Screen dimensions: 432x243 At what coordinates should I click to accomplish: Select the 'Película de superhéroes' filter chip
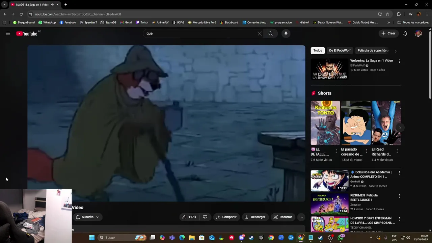click(373, 51)
